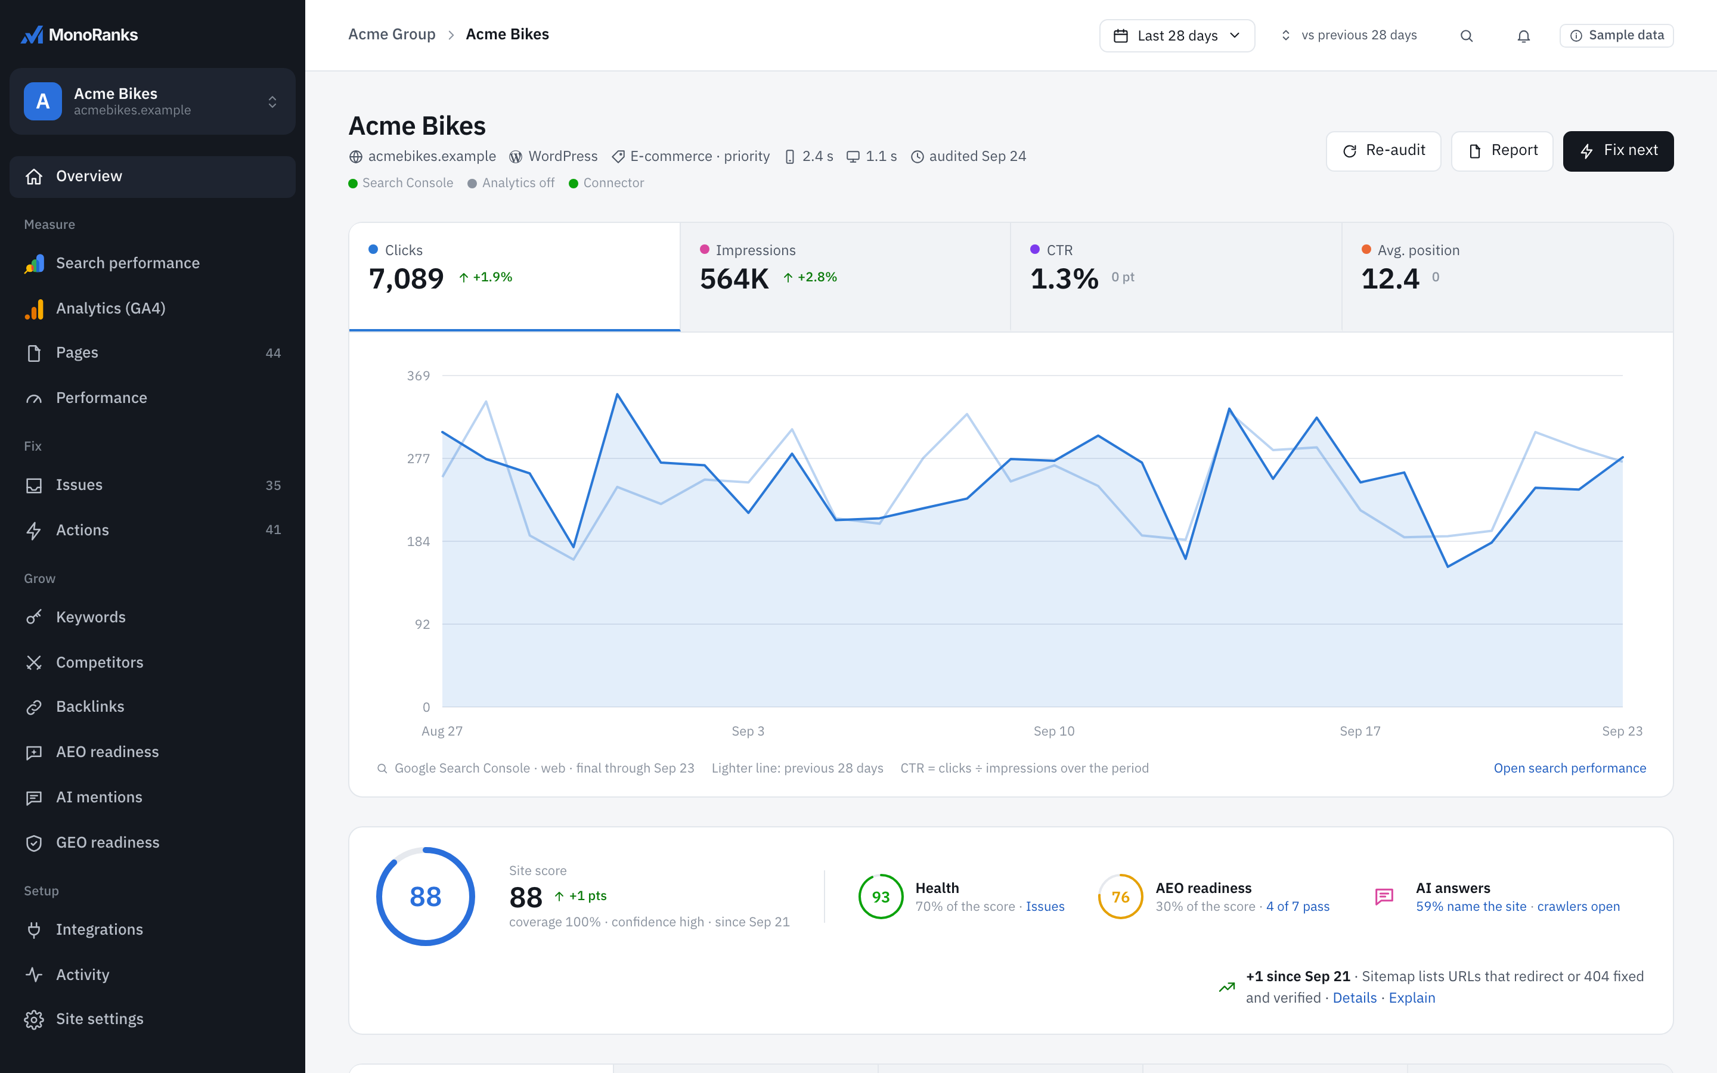Open search performance link

[1569, 768]
